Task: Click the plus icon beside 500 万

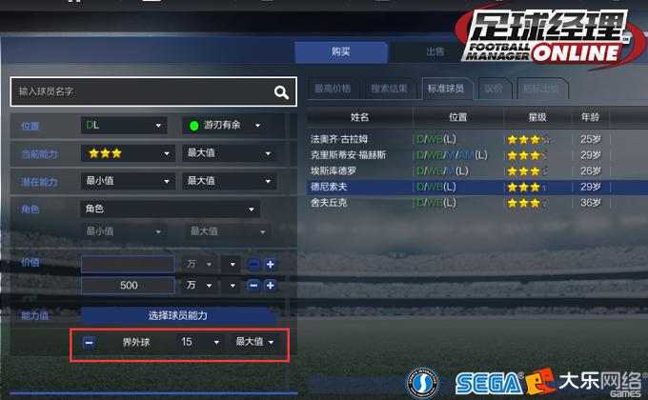Action: tap(271, 286)
